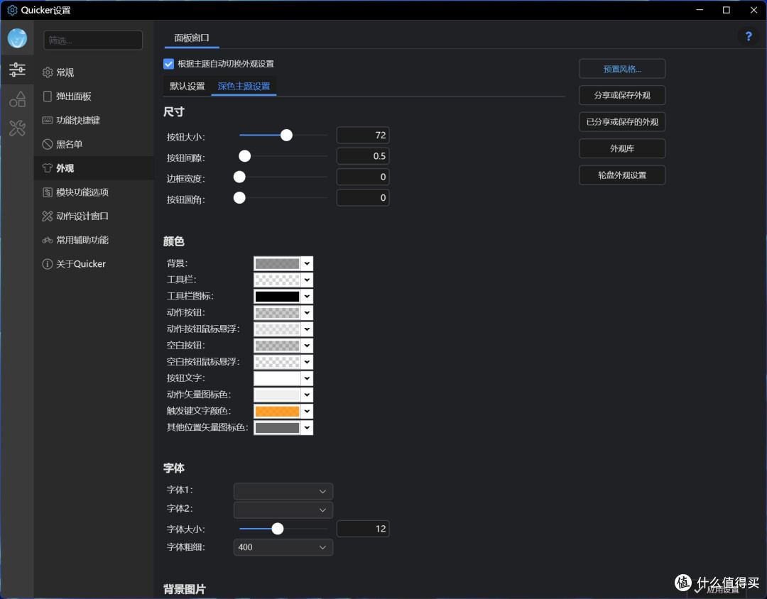Expand the 工具栏图标 color dropdown arrow
The image size is (767, 599).
tap(307, 297)
